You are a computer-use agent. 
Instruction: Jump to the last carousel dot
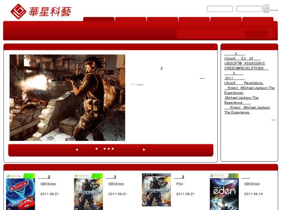(x=113, y=149)
